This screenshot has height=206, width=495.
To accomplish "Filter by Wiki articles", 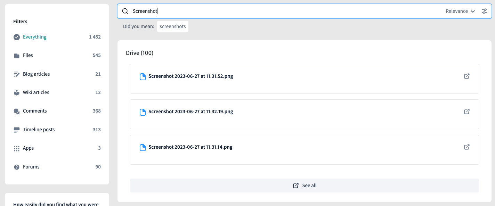I will (57, 92).
